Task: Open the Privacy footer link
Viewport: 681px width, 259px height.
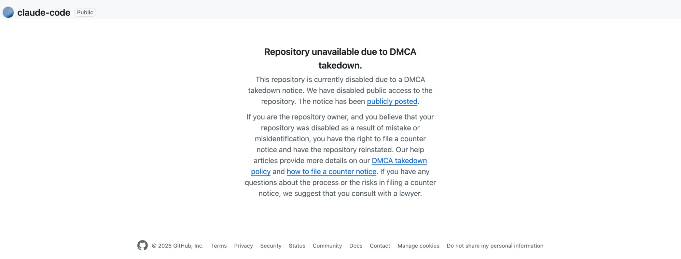Action: (243, 246)
